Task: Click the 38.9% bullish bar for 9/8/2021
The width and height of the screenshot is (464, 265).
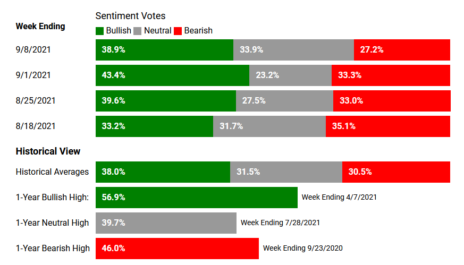Action: (x=164, y=50)
